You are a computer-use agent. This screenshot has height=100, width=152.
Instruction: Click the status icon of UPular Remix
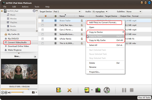click(x=82, y=39)
